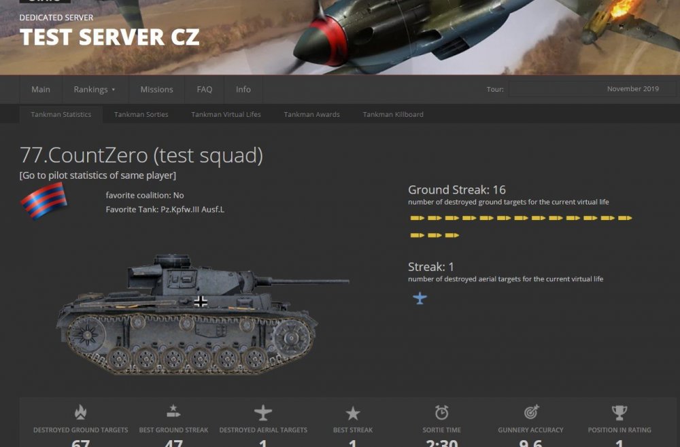Image resolution: width=680 pixels, height=447 pixels.
Task: Click the airplane icon above Destroyed Aerial Targets
Action: click(262, 413)
